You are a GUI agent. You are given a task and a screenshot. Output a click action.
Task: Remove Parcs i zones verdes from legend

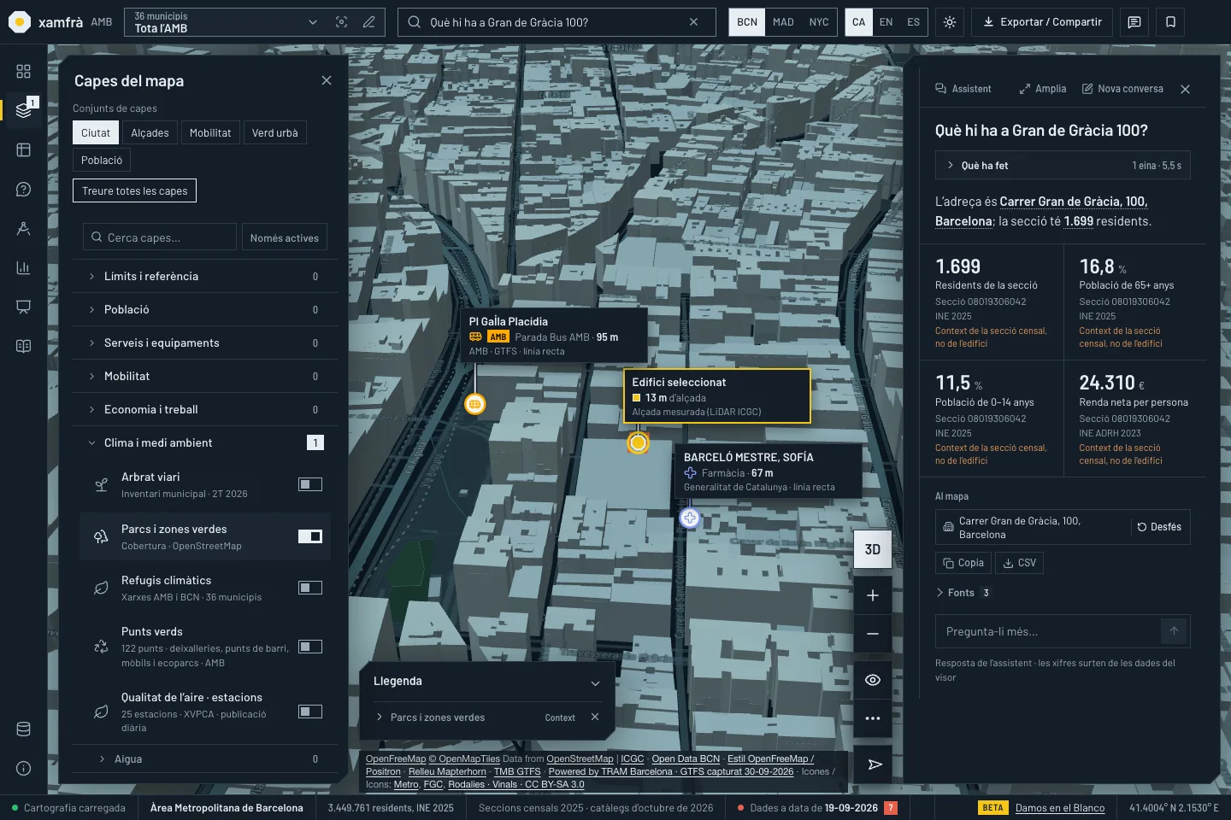click(x=595, y=717)
